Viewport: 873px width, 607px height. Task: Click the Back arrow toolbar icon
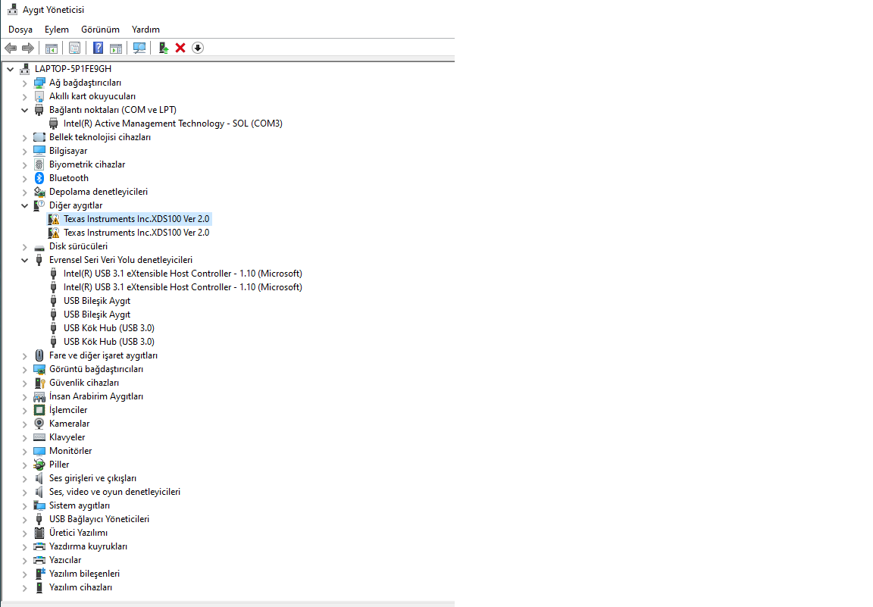pyautogui.click(x=11, y=48)
